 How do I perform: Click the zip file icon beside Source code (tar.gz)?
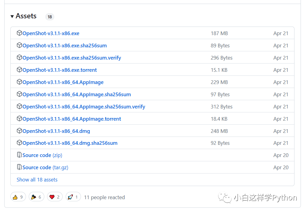[19, 167]
